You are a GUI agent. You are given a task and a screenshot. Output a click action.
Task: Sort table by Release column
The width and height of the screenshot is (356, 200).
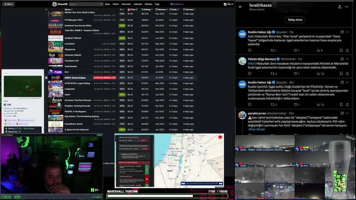coord(162,9)
